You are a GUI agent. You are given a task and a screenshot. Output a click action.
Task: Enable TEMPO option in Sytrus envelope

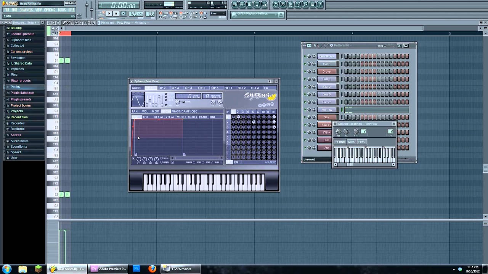point(162,158)
